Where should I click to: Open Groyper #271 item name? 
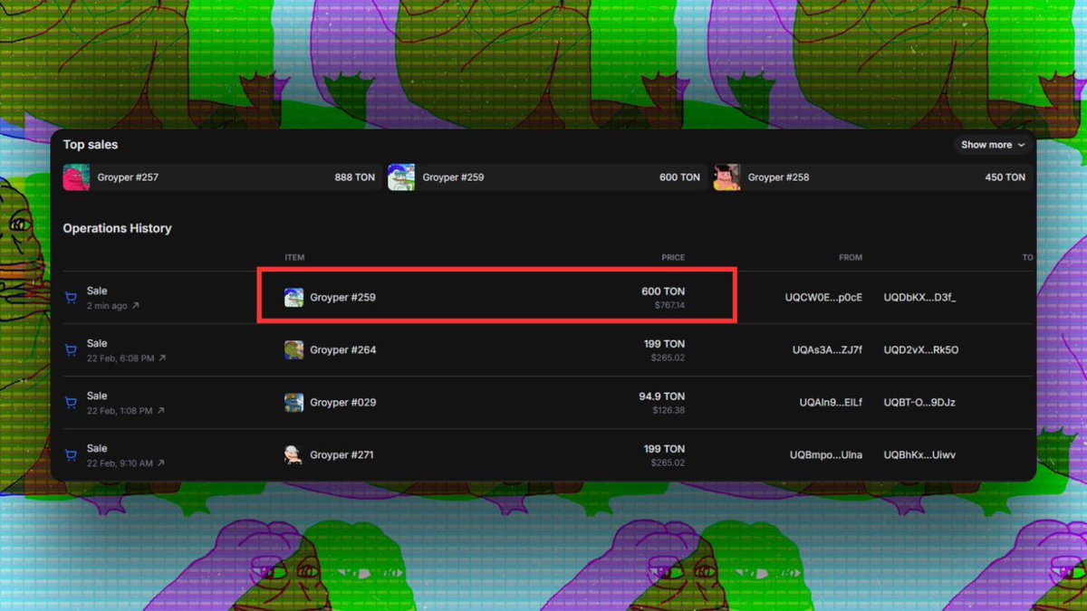pos(342,454)
